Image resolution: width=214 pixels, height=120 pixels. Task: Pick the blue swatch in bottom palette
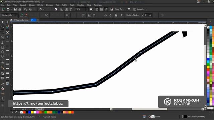[x=29, y=112]
